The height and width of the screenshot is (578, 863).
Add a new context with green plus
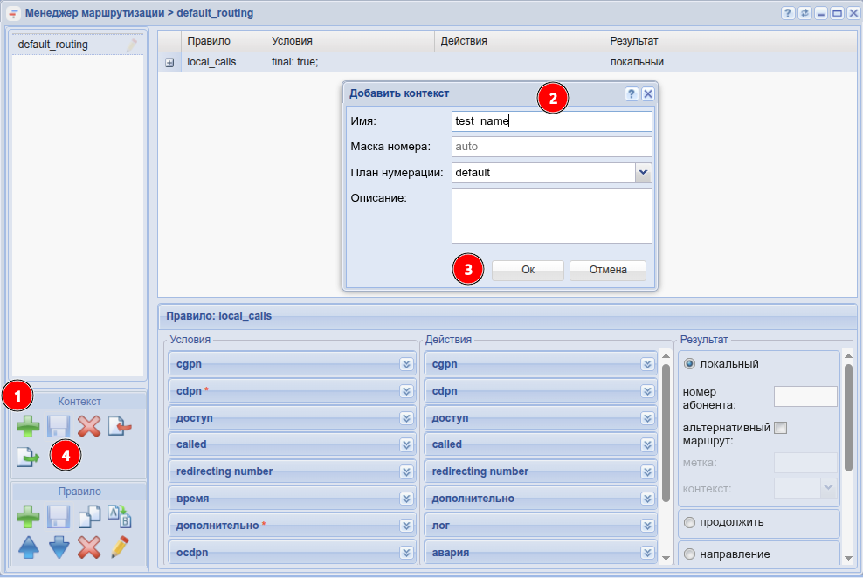pos(28,426)
